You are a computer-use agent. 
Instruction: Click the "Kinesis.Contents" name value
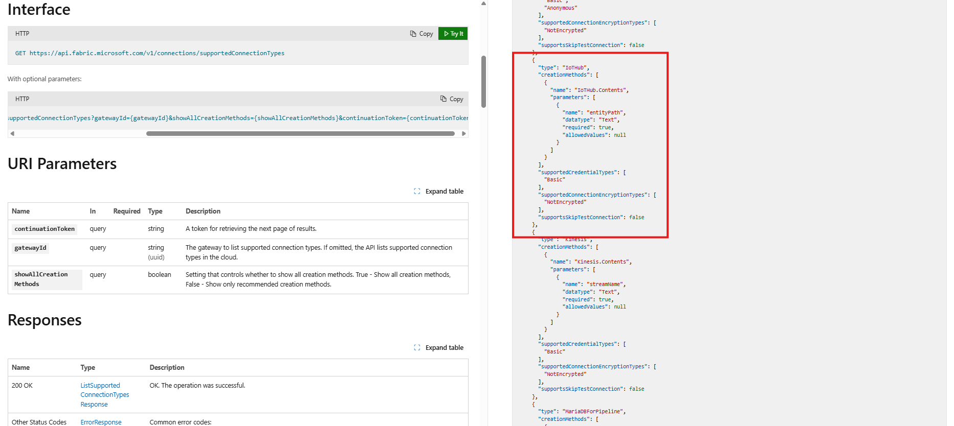[x=603, y=262]
